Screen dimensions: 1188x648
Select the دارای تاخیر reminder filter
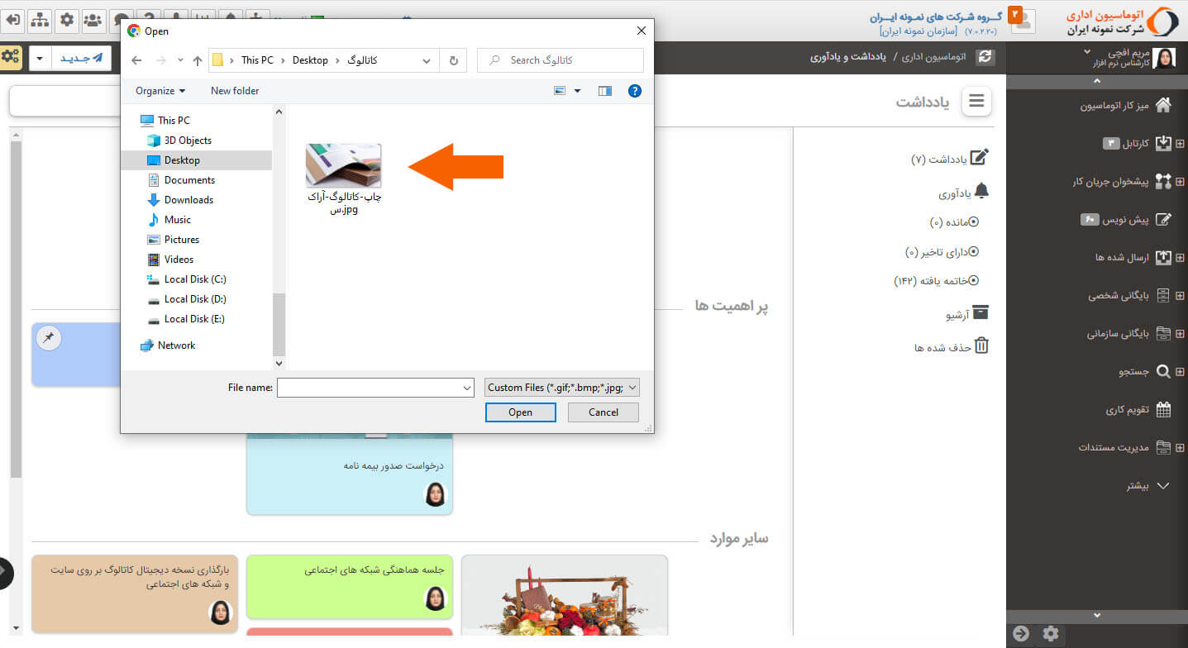coord(973,251)
